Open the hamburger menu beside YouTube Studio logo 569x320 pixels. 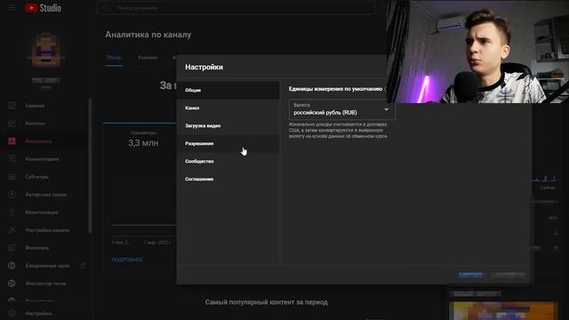(x=12, y=8)
